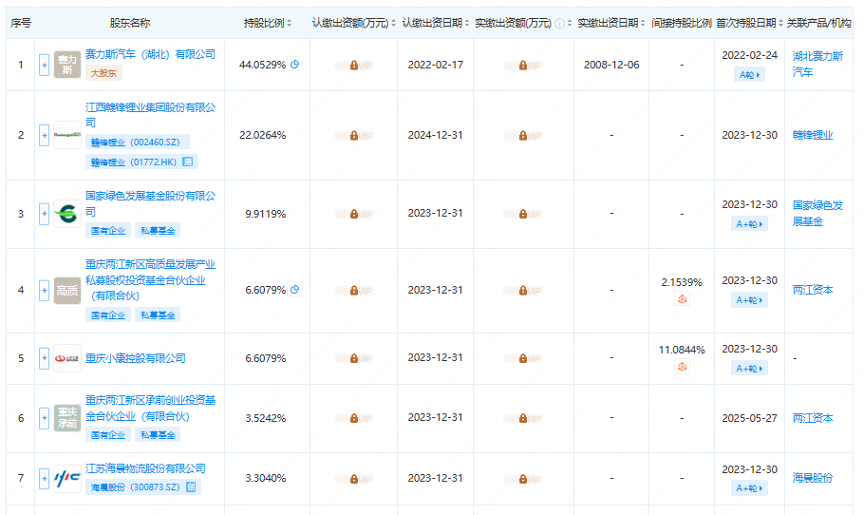Screen dimensions: 864x515
Task: Sort by 认缴出资日期 column
Action: click(x=467, y=23)
